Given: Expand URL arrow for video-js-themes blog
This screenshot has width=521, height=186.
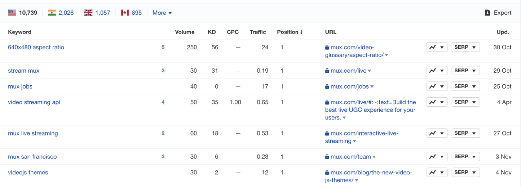Looking at the screenshot, I should pos(356,180).
